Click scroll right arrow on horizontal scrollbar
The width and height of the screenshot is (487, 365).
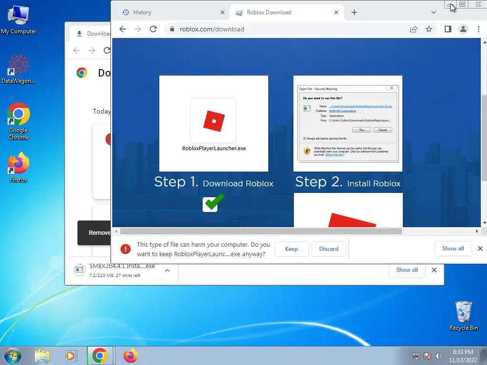pos(477,231)
